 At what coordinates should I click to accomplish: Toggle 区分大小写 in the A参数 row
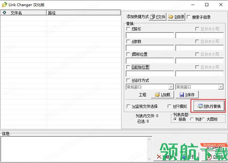tap(197, 42)
